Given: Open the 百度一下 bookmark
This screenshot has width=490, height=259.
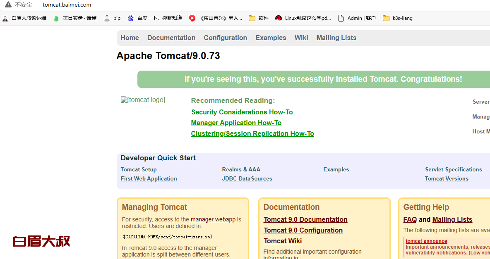Looking at the screenshot, I should point(155,18).
